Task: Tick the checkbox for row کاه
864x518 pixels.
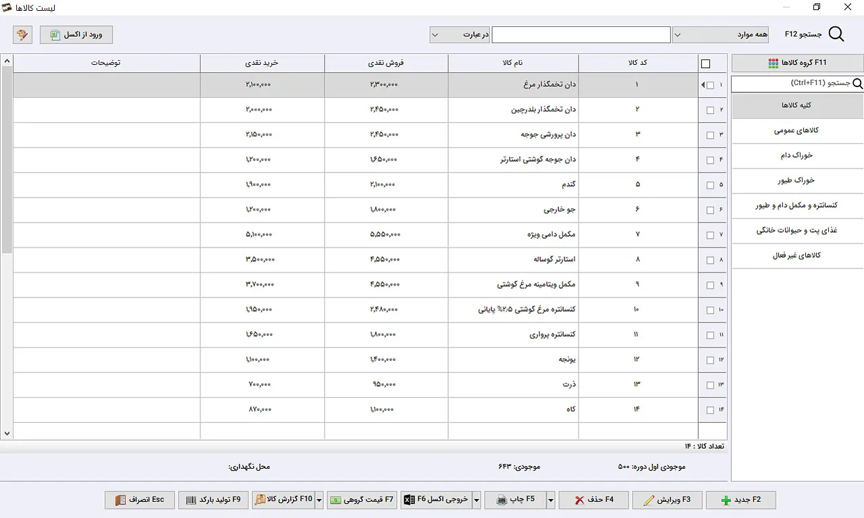Action: pos(710,410)
